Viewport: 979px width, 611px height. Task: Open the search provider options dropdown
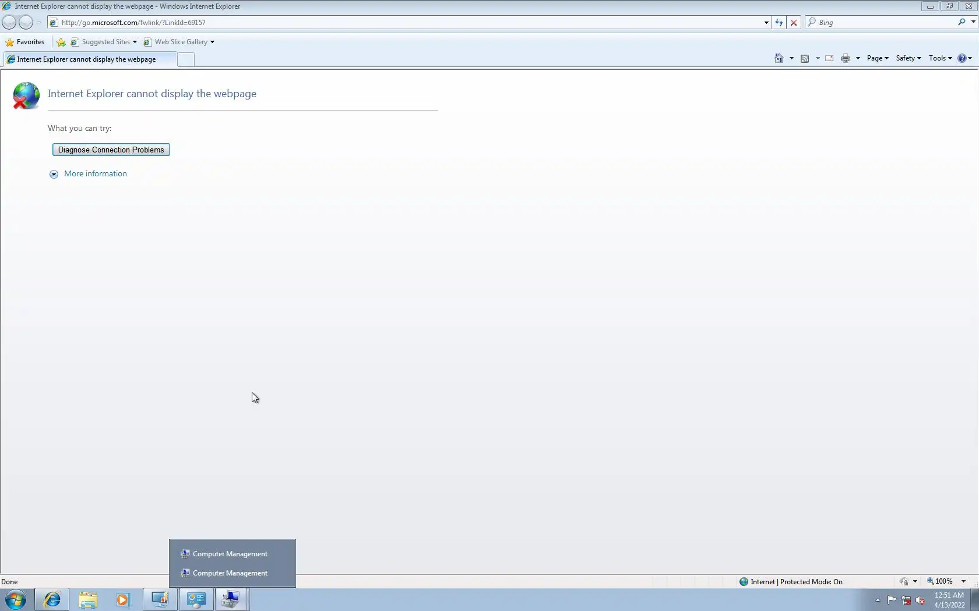pyautogui.click(x=973, y=22)
